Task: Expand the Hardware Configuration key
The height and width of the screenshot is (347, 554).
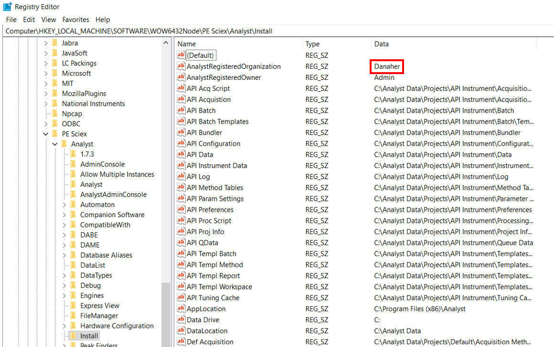Action: [64, 326]
